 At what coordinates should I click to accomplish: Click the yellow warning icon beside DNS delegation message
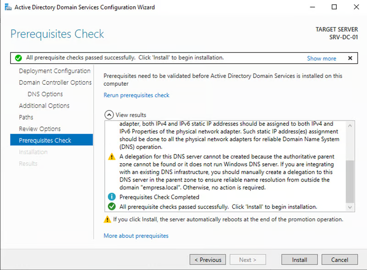(x=111, y=157)
